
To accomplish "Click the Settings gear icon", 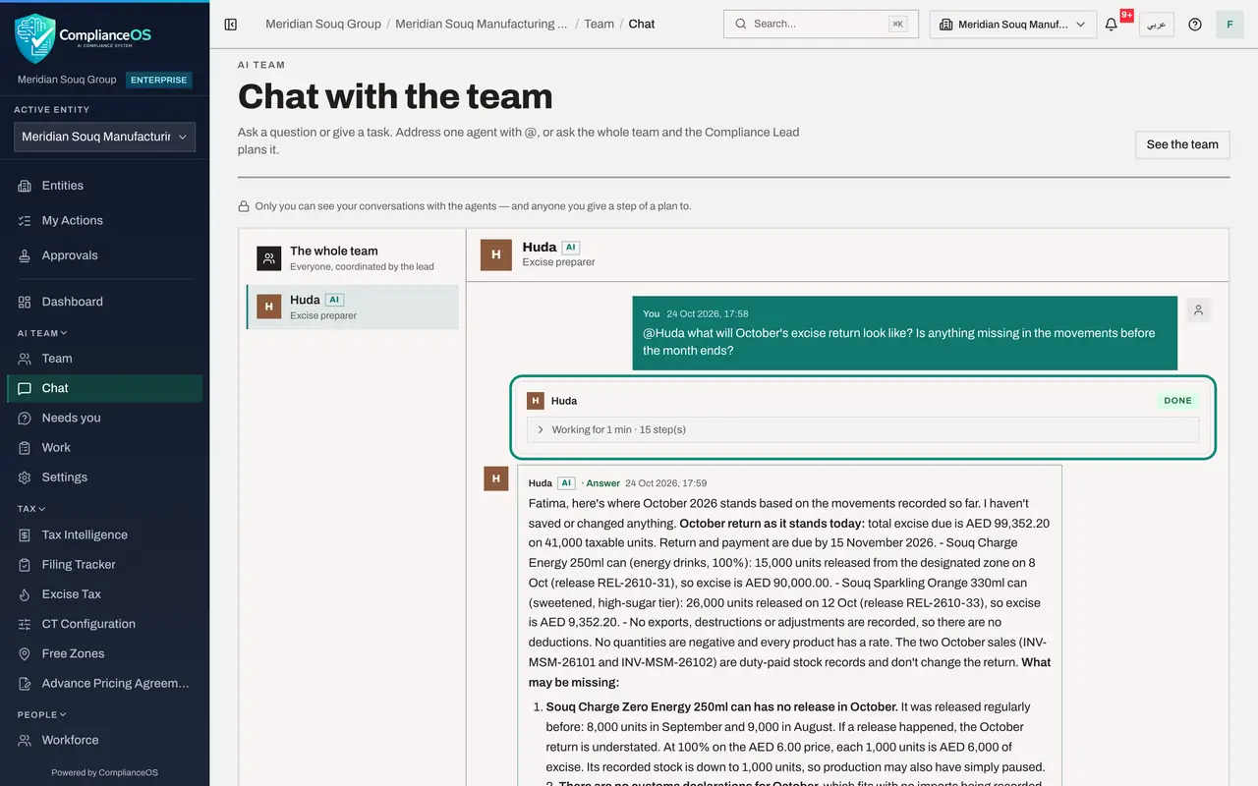I will pos(25,477).
